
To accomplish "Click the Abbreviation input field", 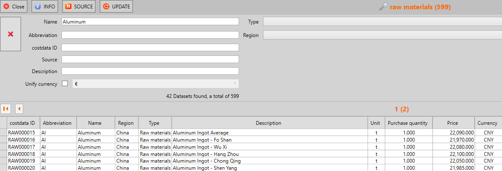I will click(x=150, y=35).
